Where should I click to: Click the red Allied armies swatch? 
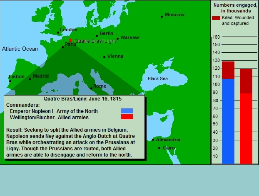pos(127,117)
